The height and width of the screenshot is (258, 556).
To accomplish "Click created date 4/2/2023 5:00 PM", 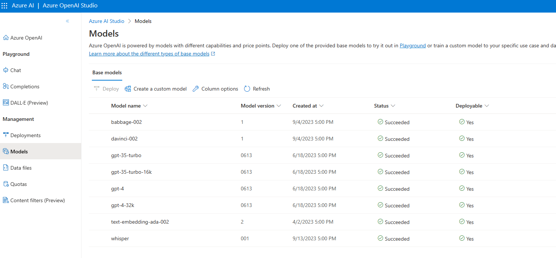I will pos(313,222).
